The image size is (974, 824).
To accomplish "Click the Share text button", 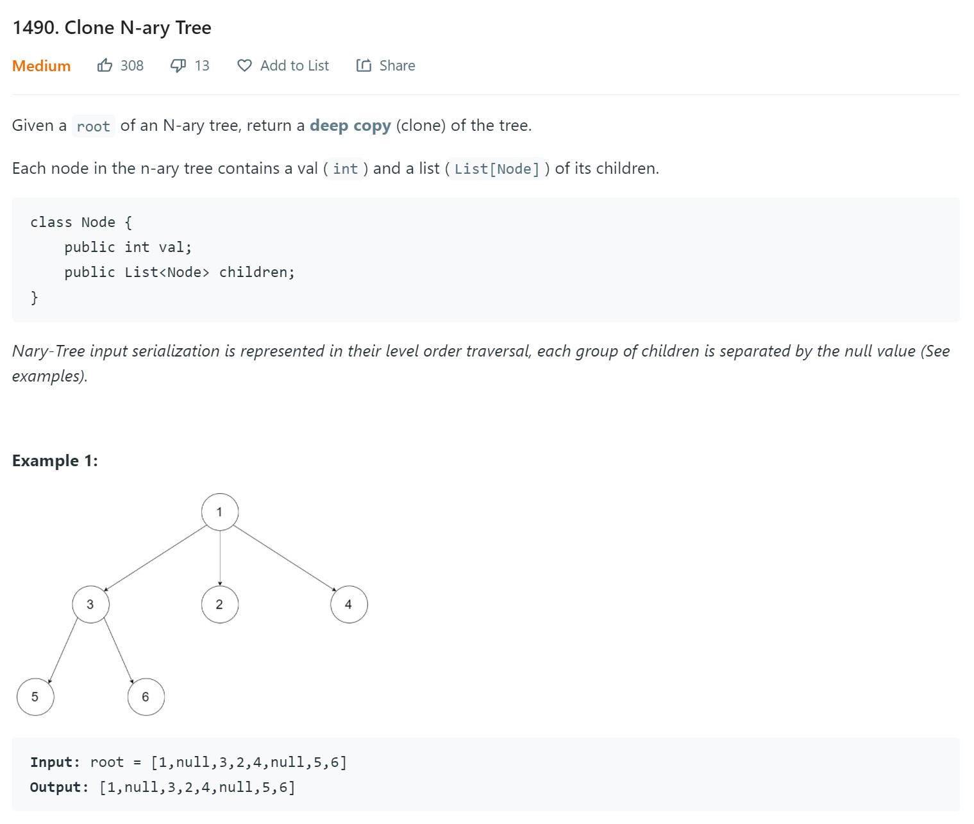I will (x=397, y=65).
